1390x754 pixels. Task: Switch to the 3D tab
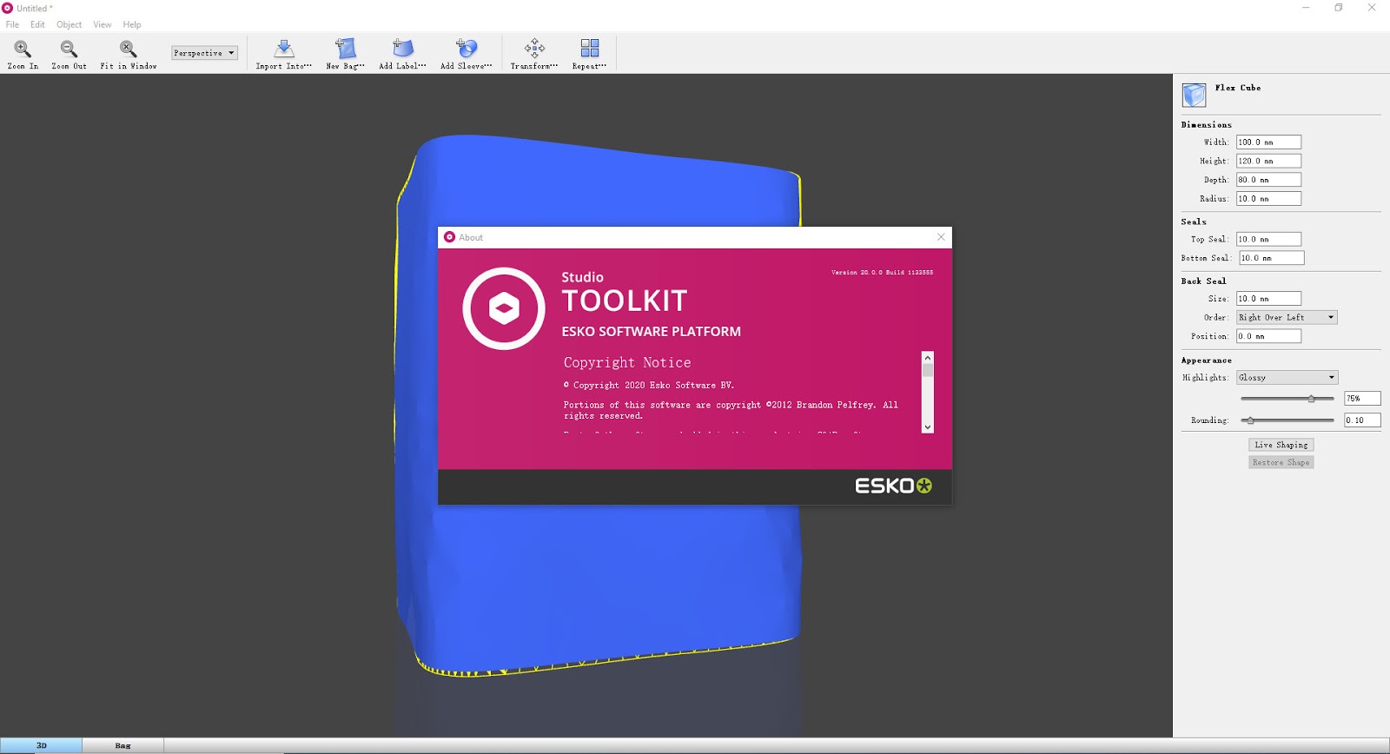(41, 745)
